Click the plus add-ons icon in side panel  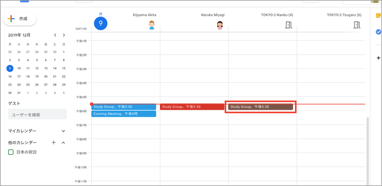tap(378, 58)
